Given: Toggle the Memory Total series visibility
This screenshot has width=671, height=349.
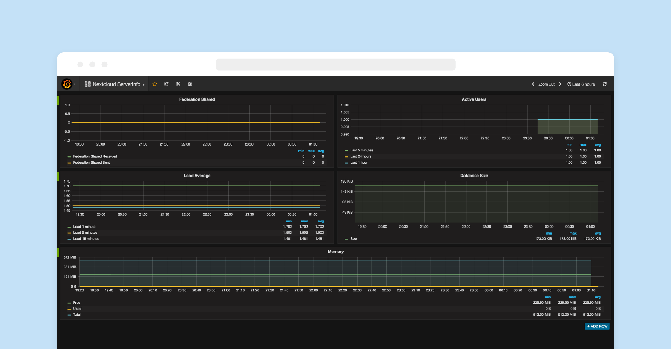Looking at the screenshot, I should click(77, 315).
